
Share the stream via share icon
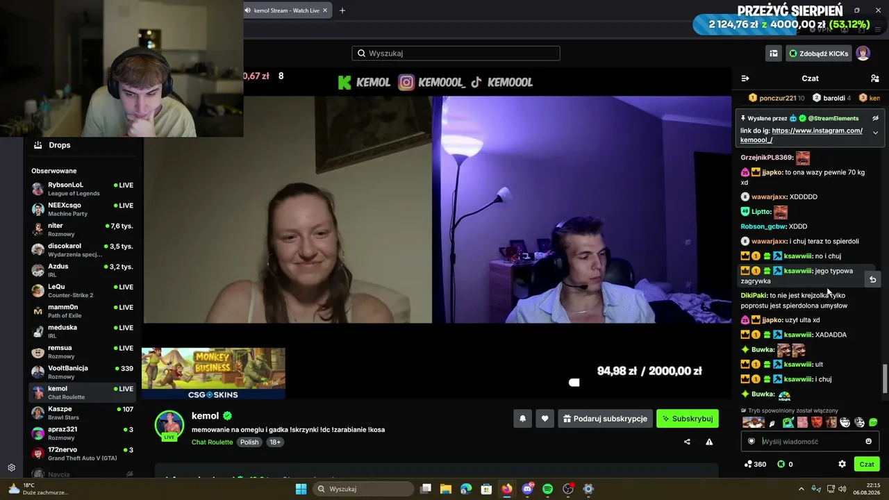tap(687, 442)
